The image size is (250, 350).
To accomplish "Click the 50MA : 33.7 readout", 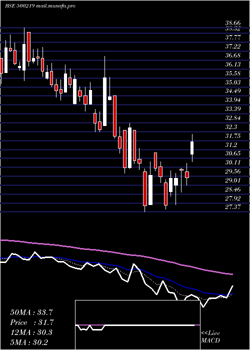I will coord(32,312).
